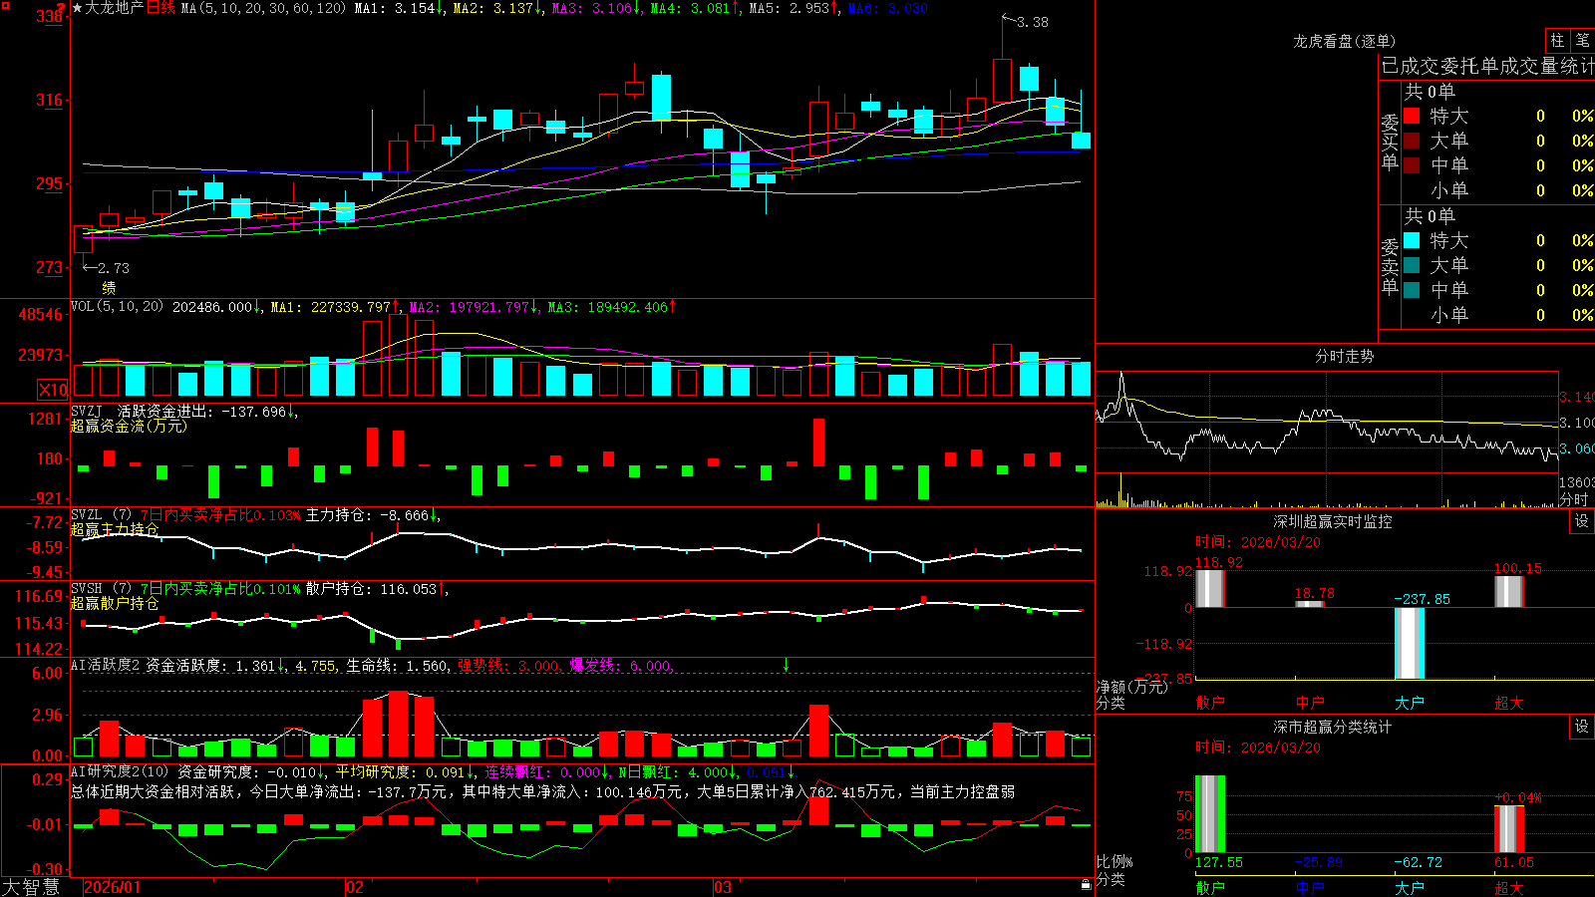
Task: Click the teal 中单 sell order swatch
Action: (x=1412, y=290)
